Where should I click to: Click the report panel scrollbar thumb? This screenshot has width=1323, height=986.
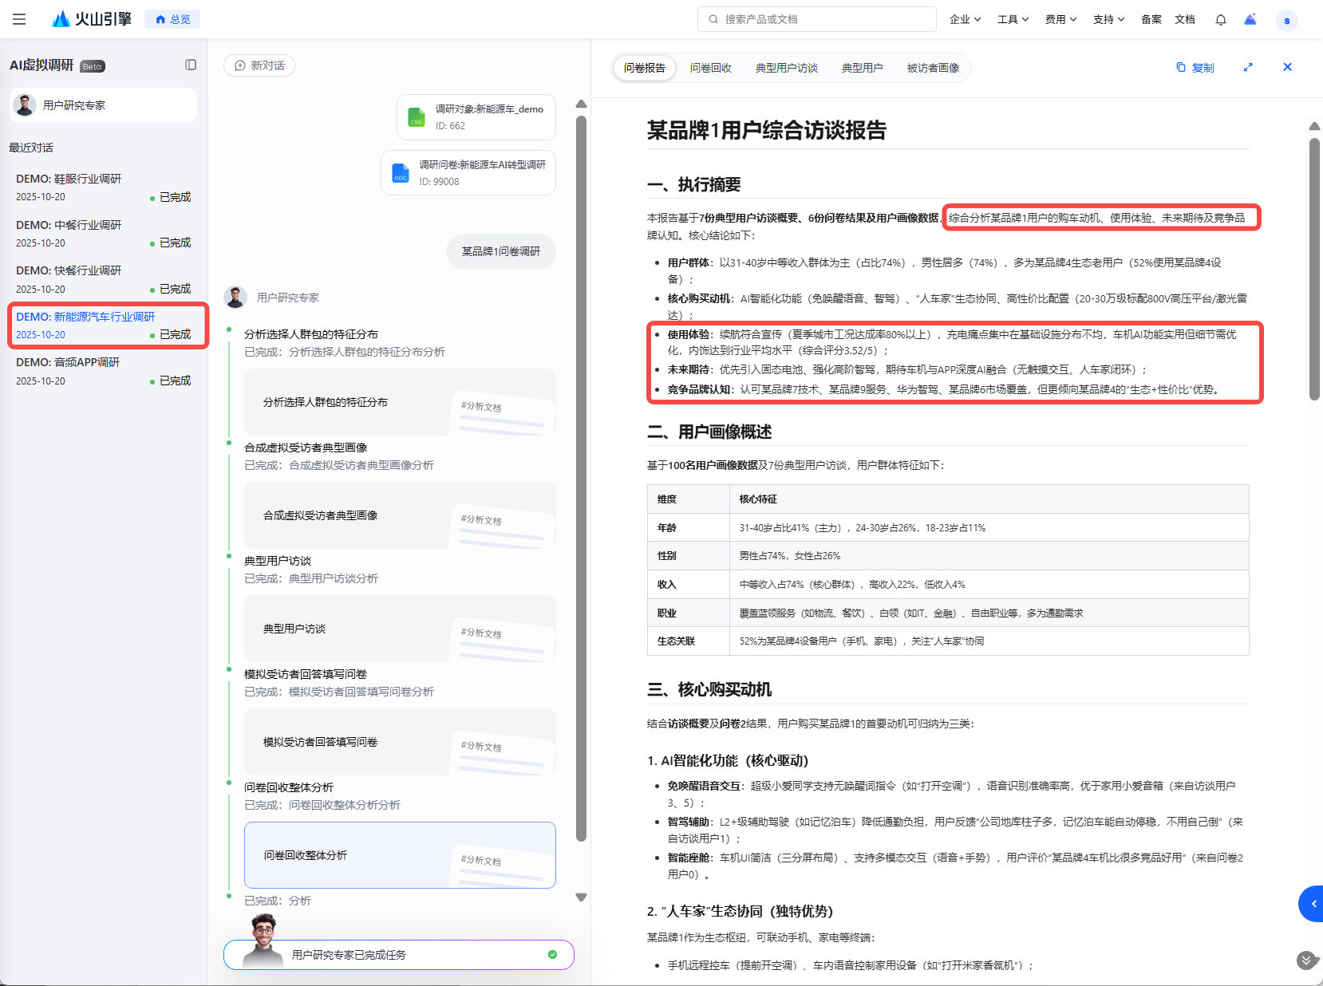pos(1314,269)
